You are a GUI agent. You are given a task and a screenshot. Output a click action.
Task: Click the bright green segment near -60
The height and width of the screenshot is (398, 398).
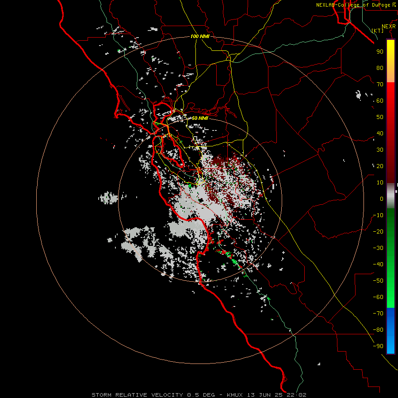coord(390,297)
